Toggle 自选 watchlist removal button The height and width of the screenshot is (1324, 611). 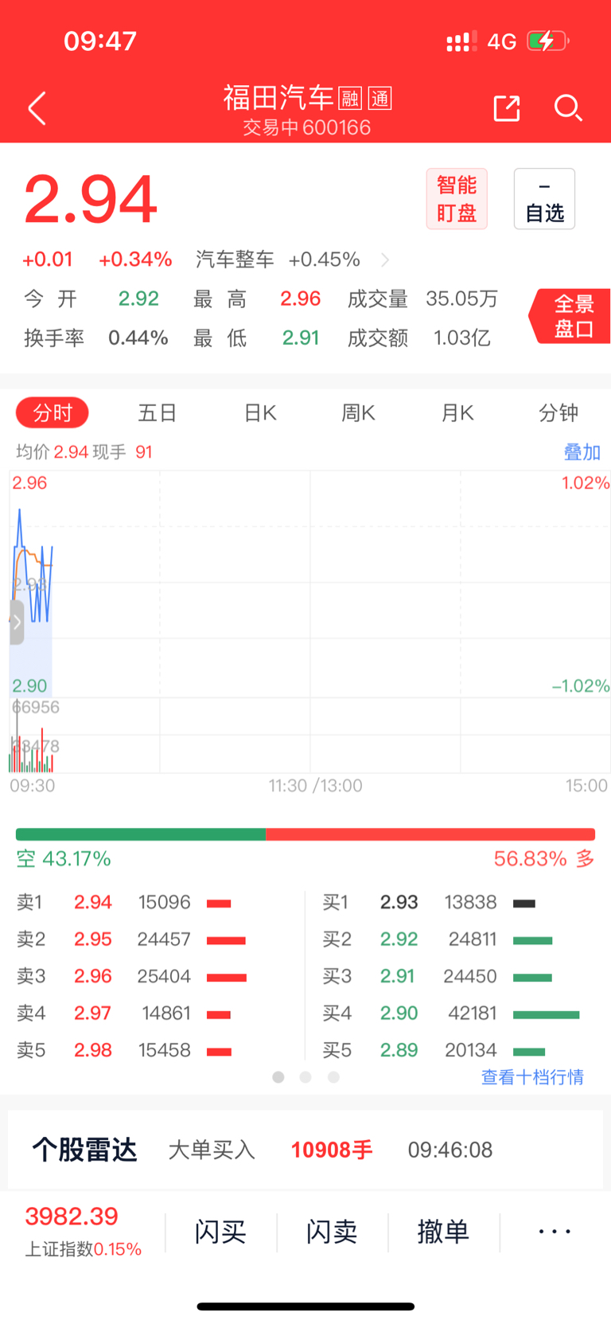click(544, 199)
